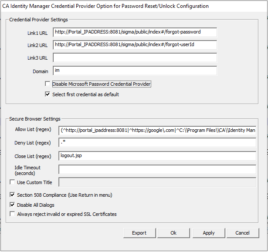Click the Deny List regex field
This screenshot has height=252, width=268.
pos(157,143)
